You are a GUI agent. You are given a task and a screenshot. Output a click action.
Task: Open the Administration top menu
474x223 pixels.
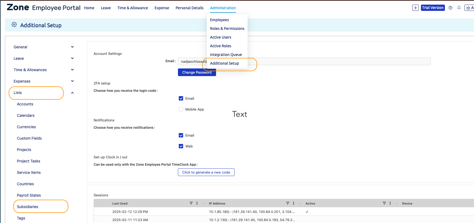pos(223,8)
